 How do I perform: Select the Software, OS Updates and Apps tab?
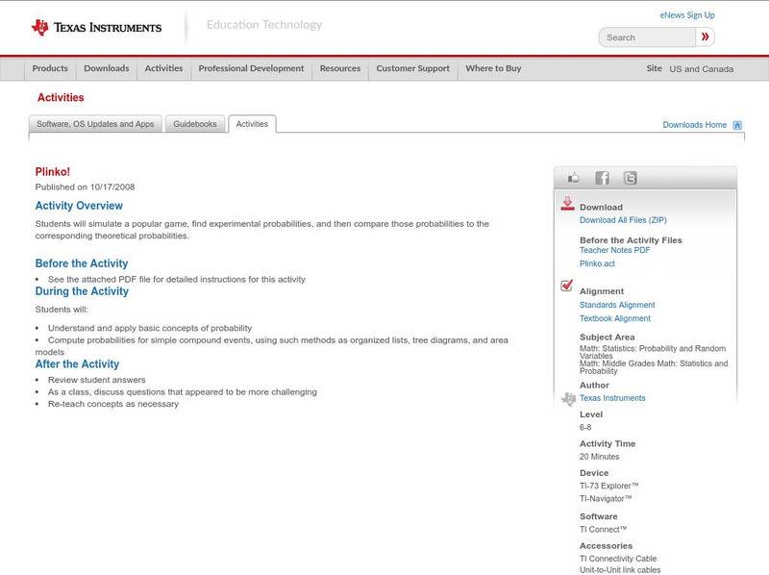point(95,124)
